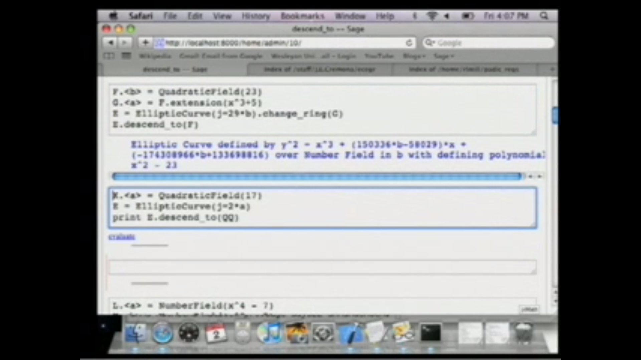Click inside the QuadraticField(17) input cell

pos(320,207)
